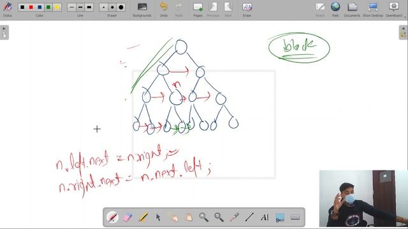Open the virtual keyboard
The width and height of the screenshot is (408, 229).
295,217
